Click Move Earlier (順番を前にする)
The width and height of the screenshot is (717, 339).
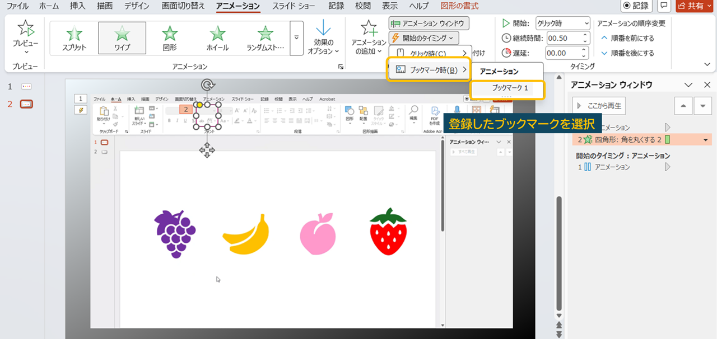627,38
